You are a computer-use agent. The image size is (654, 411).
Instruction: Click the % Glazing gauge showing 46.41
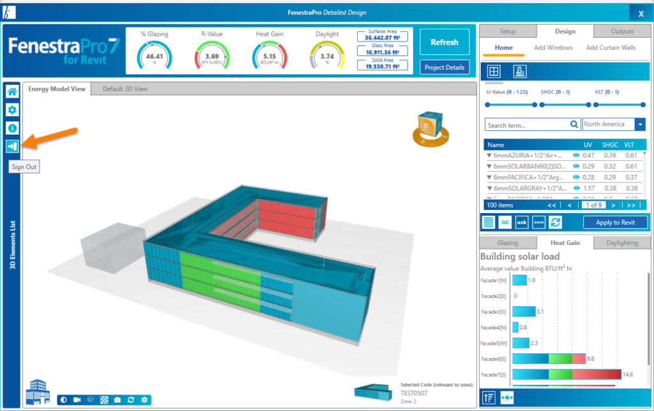coord(155,56)
